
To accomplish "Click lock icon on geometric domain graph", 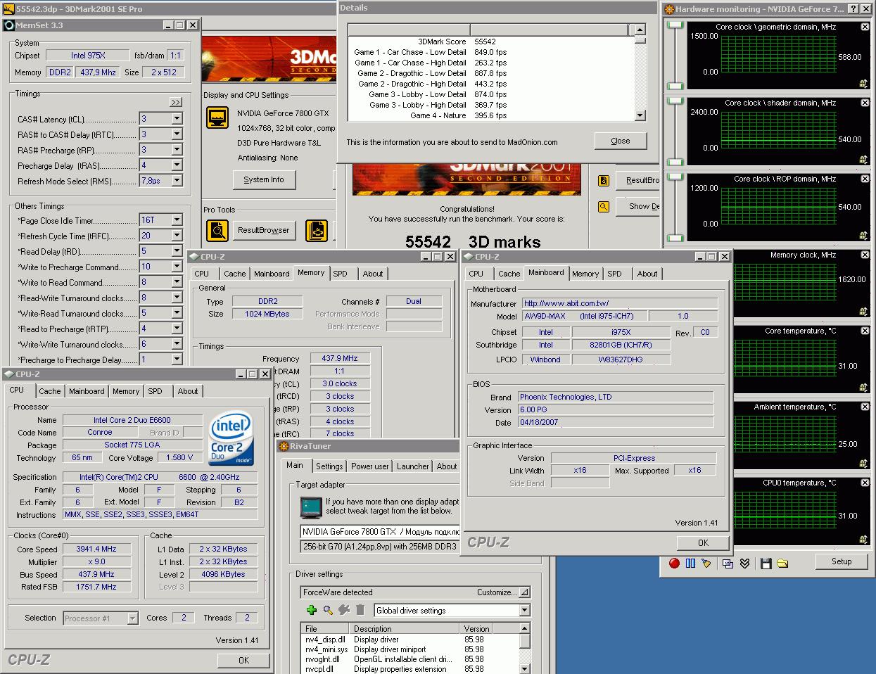I will (x=864, y=83).
